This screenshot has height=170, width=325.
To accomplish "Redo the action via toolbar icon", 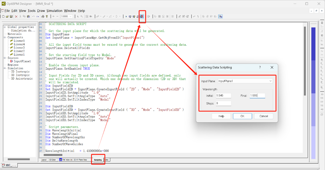I will (37, 16).
